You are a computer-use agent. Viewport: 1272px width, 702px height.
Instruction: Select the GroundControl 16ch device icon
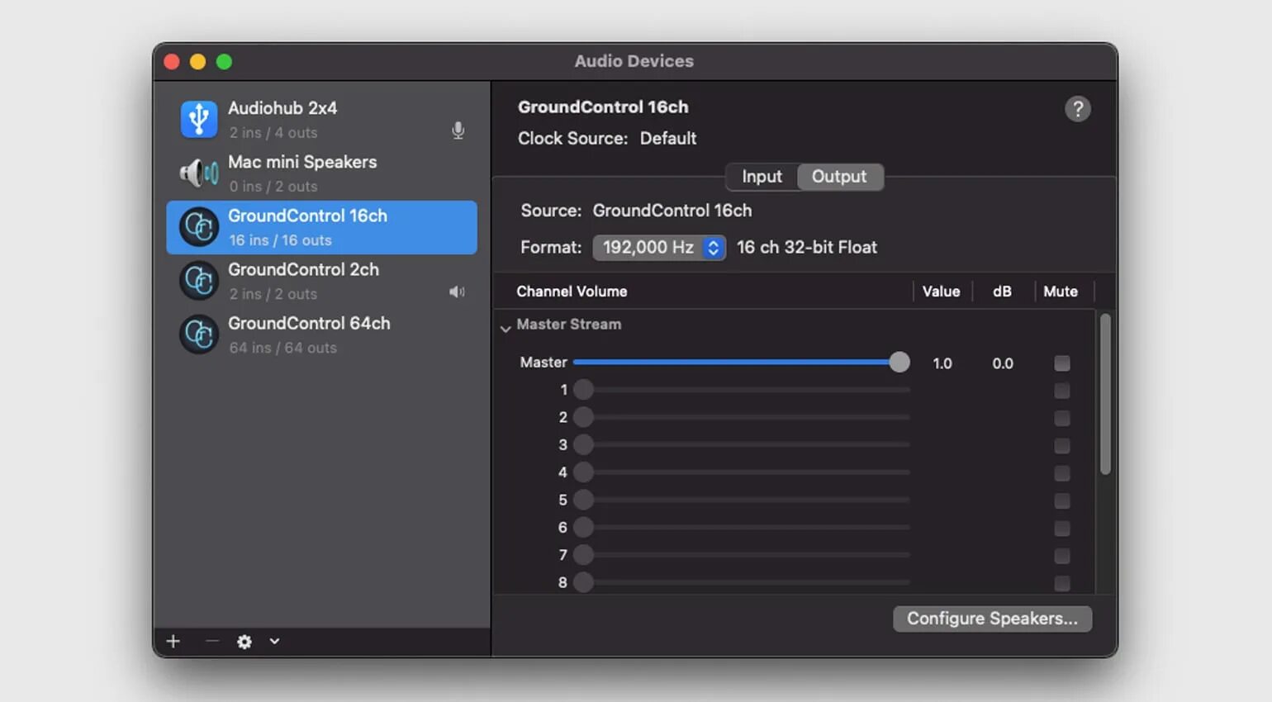click(198, 227)
